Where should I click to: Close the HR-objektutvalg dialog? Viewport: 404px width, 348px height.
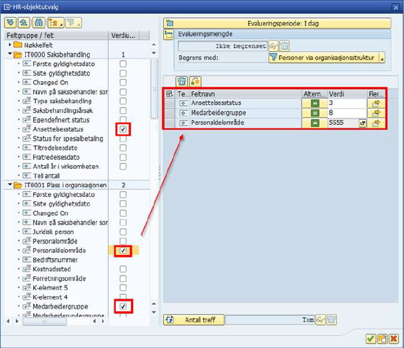pos(396,7)
